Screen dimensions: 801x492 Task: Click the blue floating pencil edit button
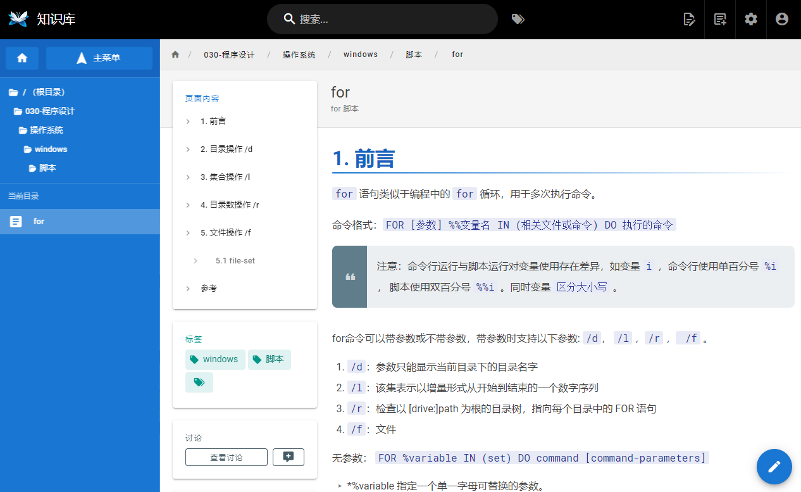(x=774, y=467)
